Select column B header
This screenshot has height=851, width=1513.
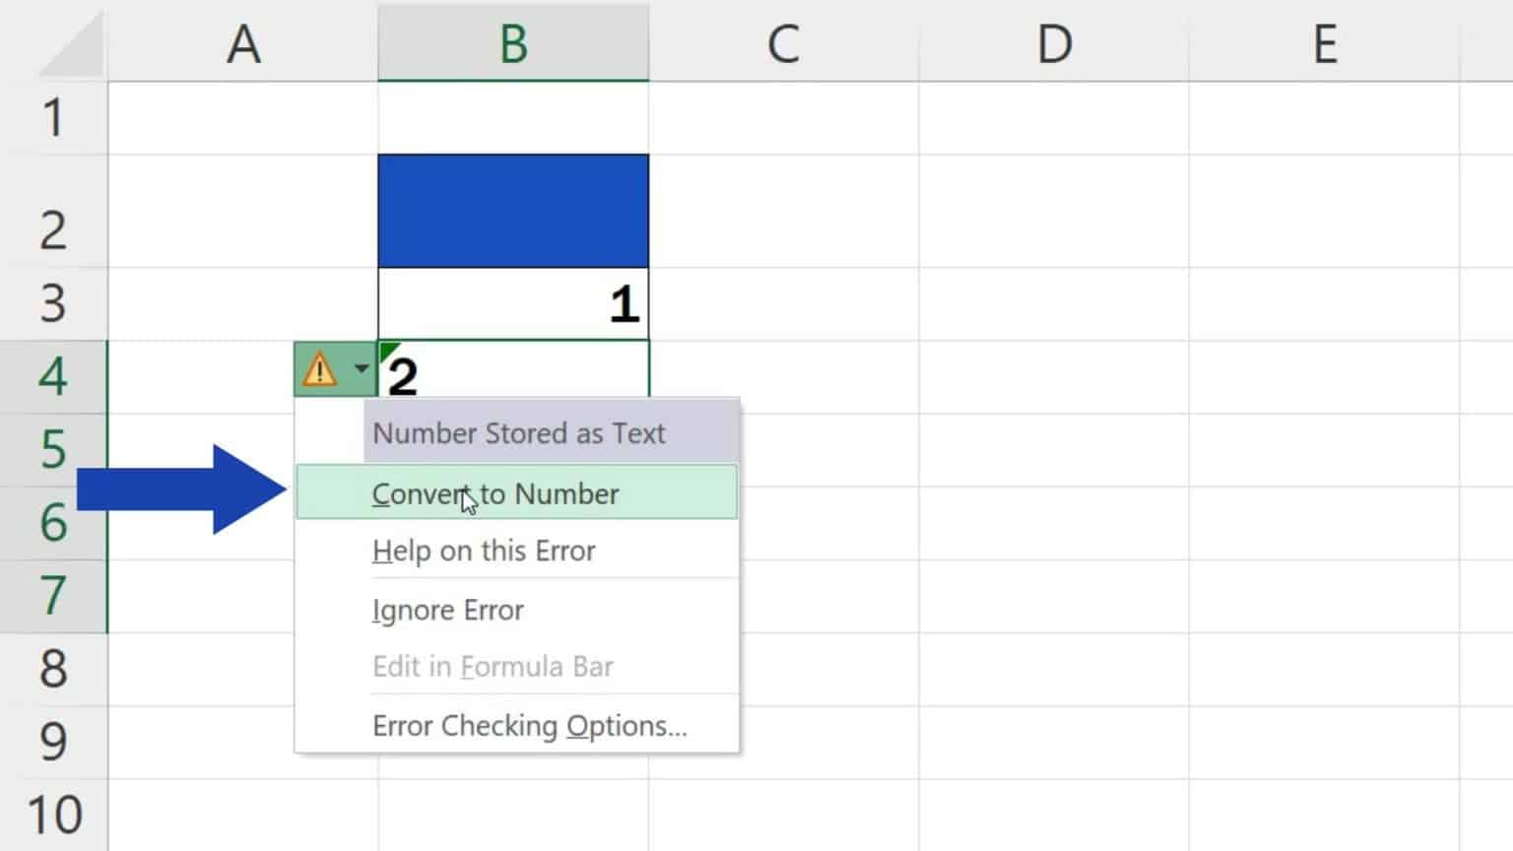click(513, 43)
